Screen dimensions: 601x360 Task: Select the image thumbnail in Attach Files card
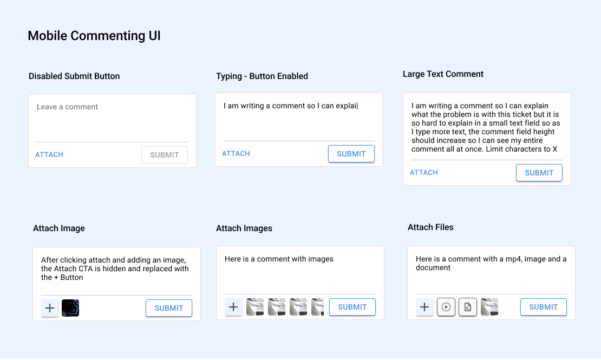[x=489, y=307]
